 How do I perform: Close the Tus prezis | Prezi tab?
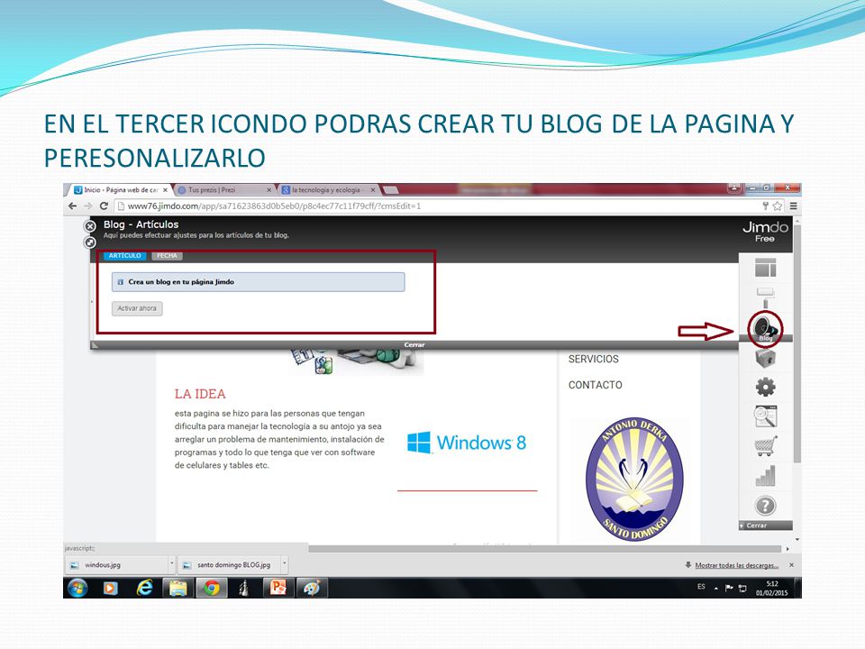click(269, 190)
